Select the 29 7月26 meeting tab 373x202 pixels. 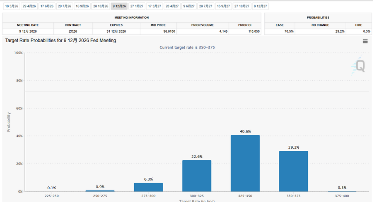pos(64,6)
